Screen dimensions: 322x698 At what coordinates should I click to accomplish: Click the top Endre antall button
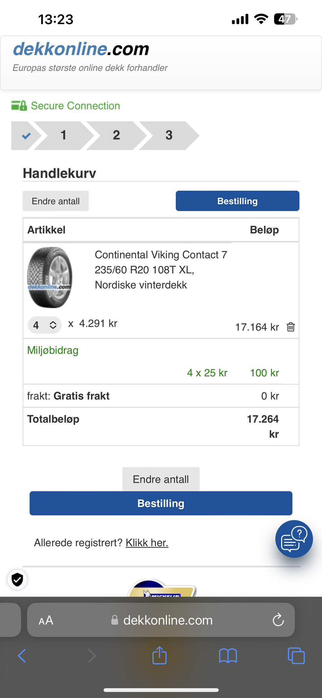pyautogui.click(x=56, y=201)
